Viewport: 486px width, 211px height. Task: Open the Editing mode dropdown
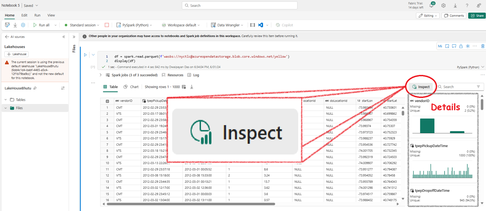[x=428, y=16]
